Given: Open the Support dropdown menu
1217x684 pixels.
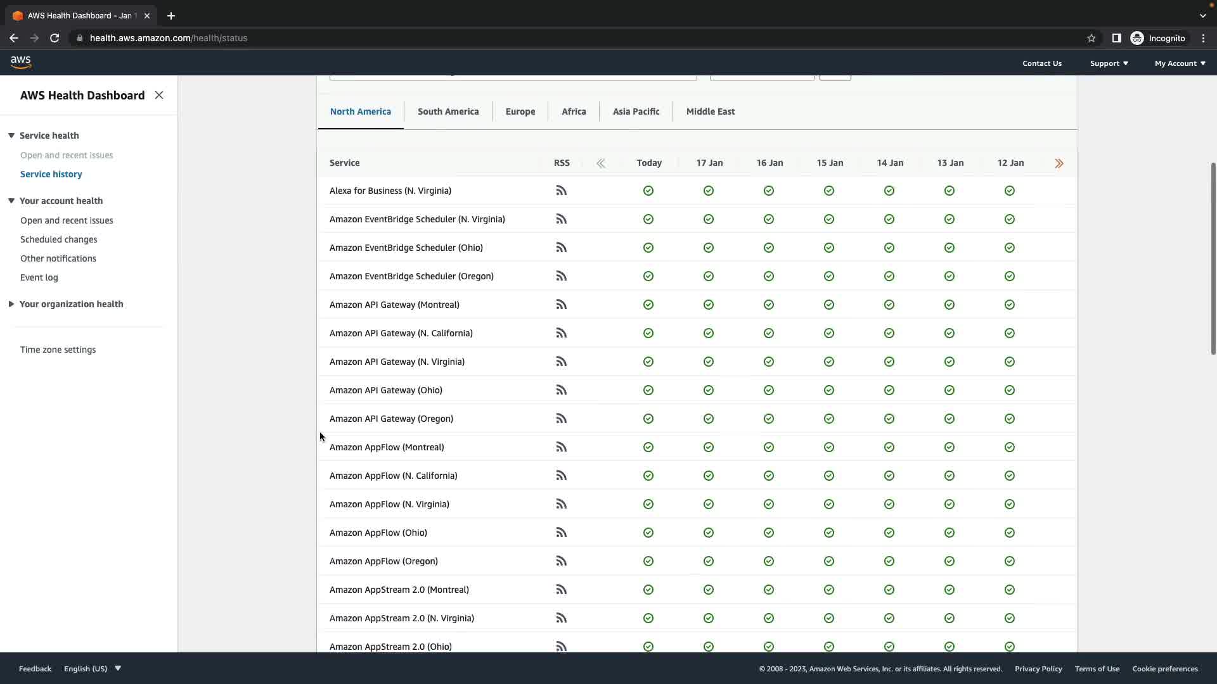Looking at the screenshot, I should pos(1109,63).
